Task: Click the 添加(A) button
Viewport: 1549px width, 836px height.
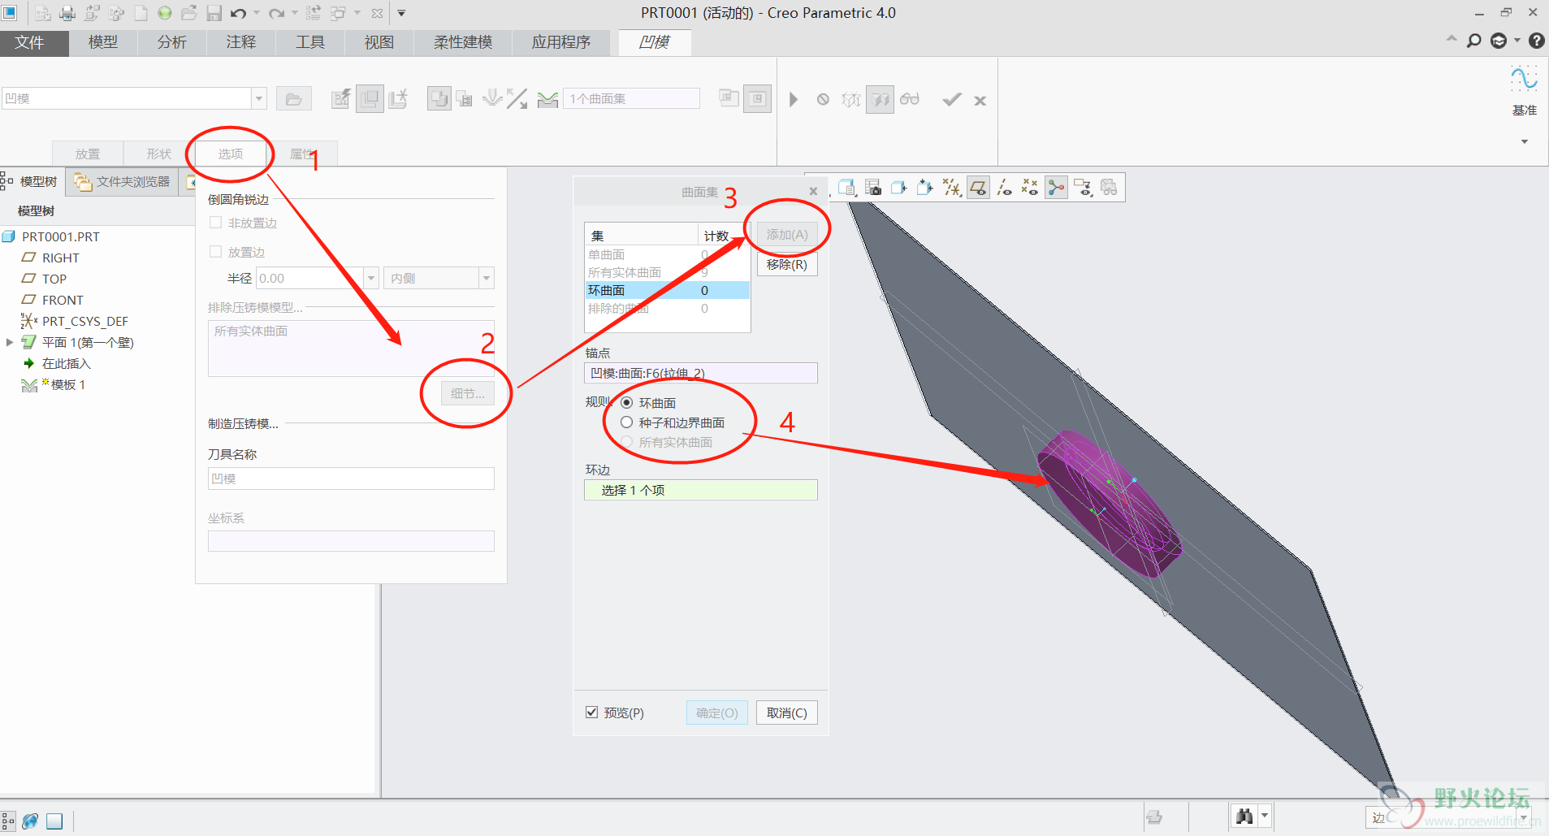Action: [787, 235]
